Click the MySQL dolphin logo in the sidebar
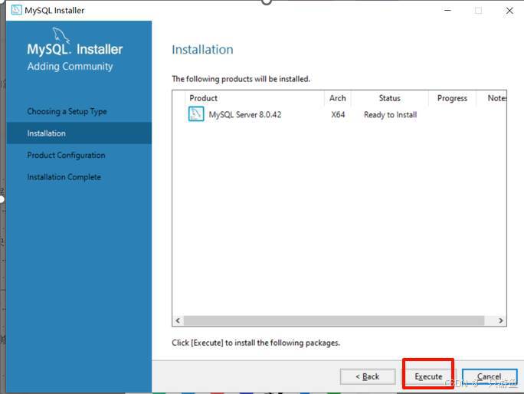Screen dimensions: 524x394 tap(61, 35)
